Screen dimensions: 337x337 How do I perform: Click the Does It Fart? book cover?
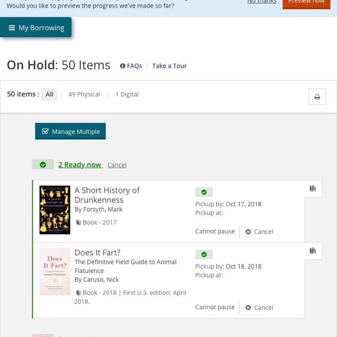coord(55,271)
